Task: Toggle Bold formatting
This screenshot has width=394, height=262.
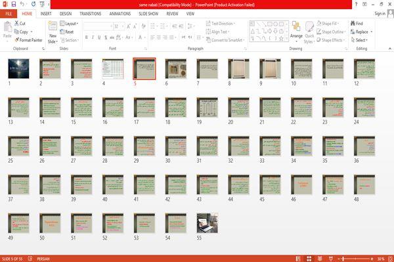Action: (87, 37)
